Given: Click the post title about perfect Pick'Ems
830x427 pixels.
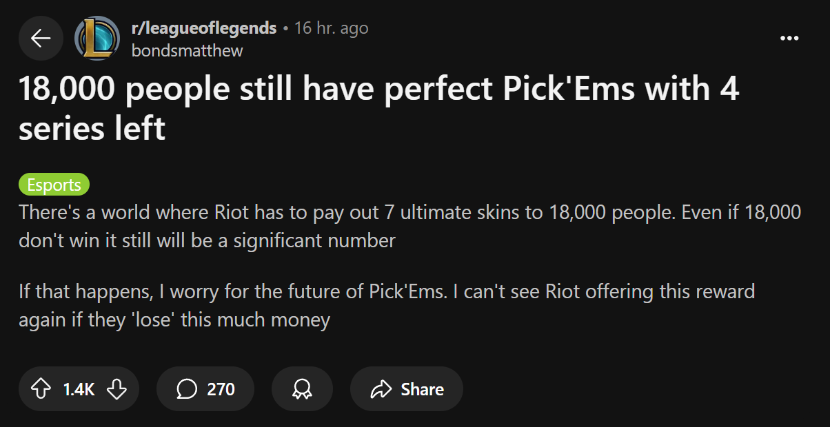Looking at the screenshot, I should 379,109.
